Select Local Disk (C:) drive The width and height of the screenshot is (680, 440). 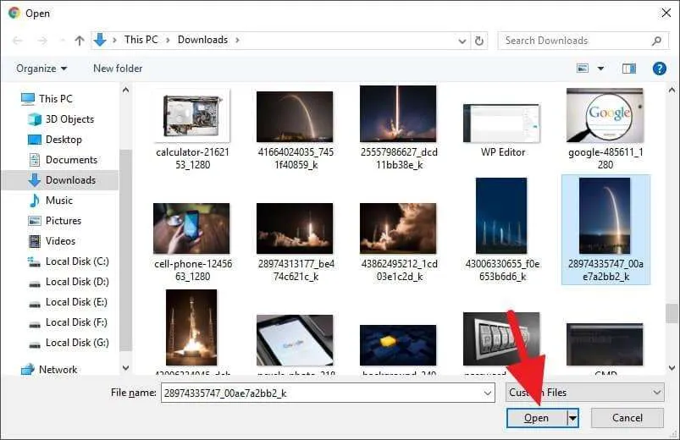(x=68, y=261)
